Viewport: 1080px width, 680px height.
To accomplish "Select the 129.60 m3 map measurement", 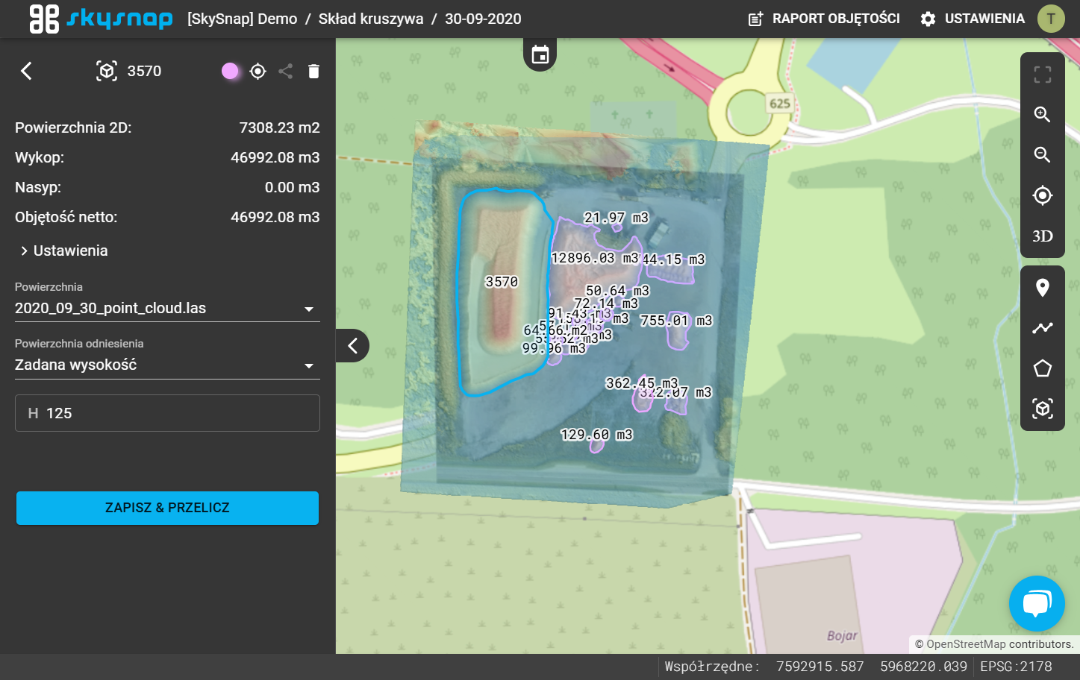I will (596, 435).
